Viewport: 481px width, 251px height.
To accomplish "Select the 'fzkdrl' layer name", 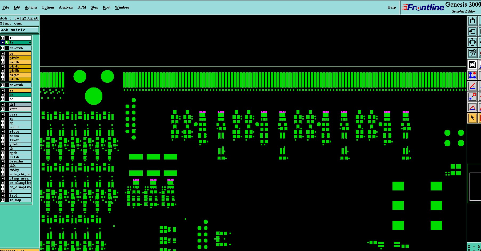I will click(20, 140).
